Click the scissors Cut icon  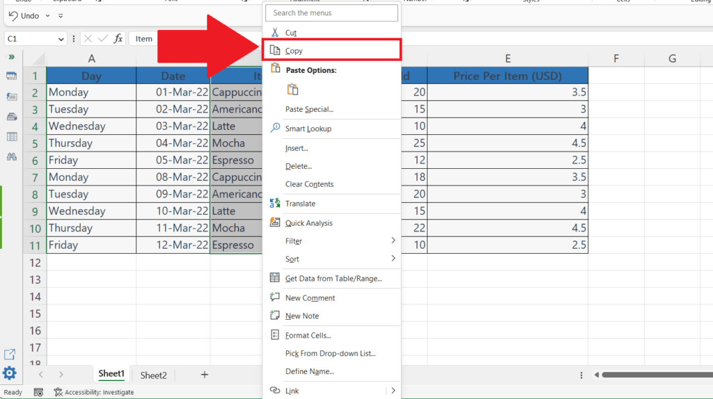tap(274, 32)
